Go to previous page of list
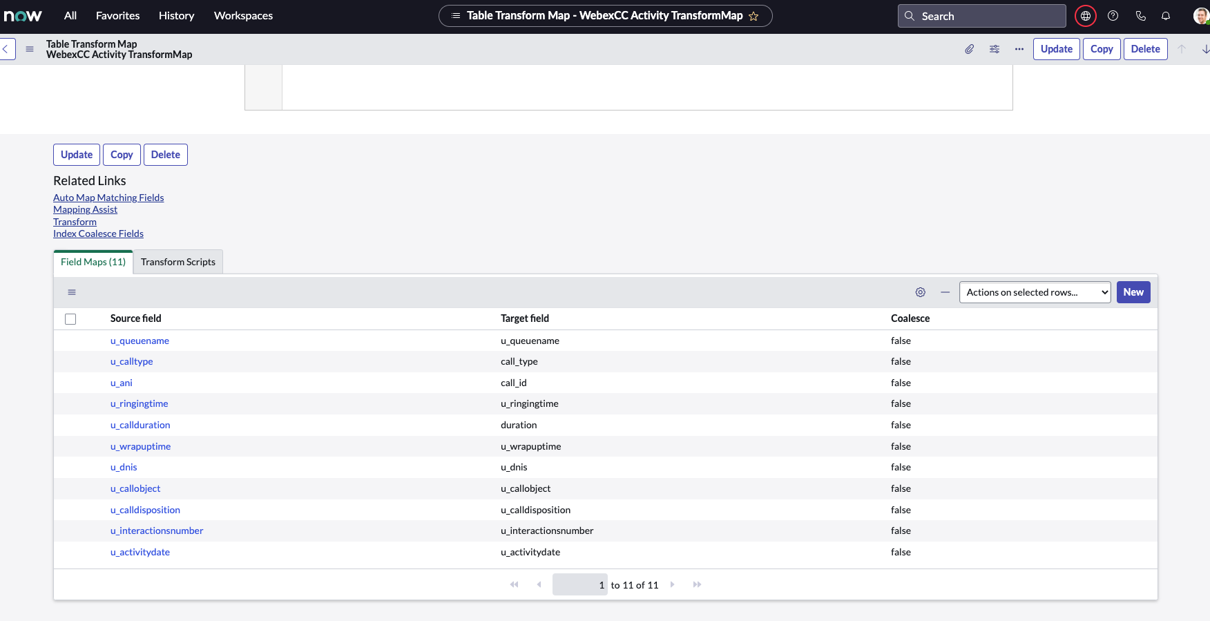 [539, 584]
